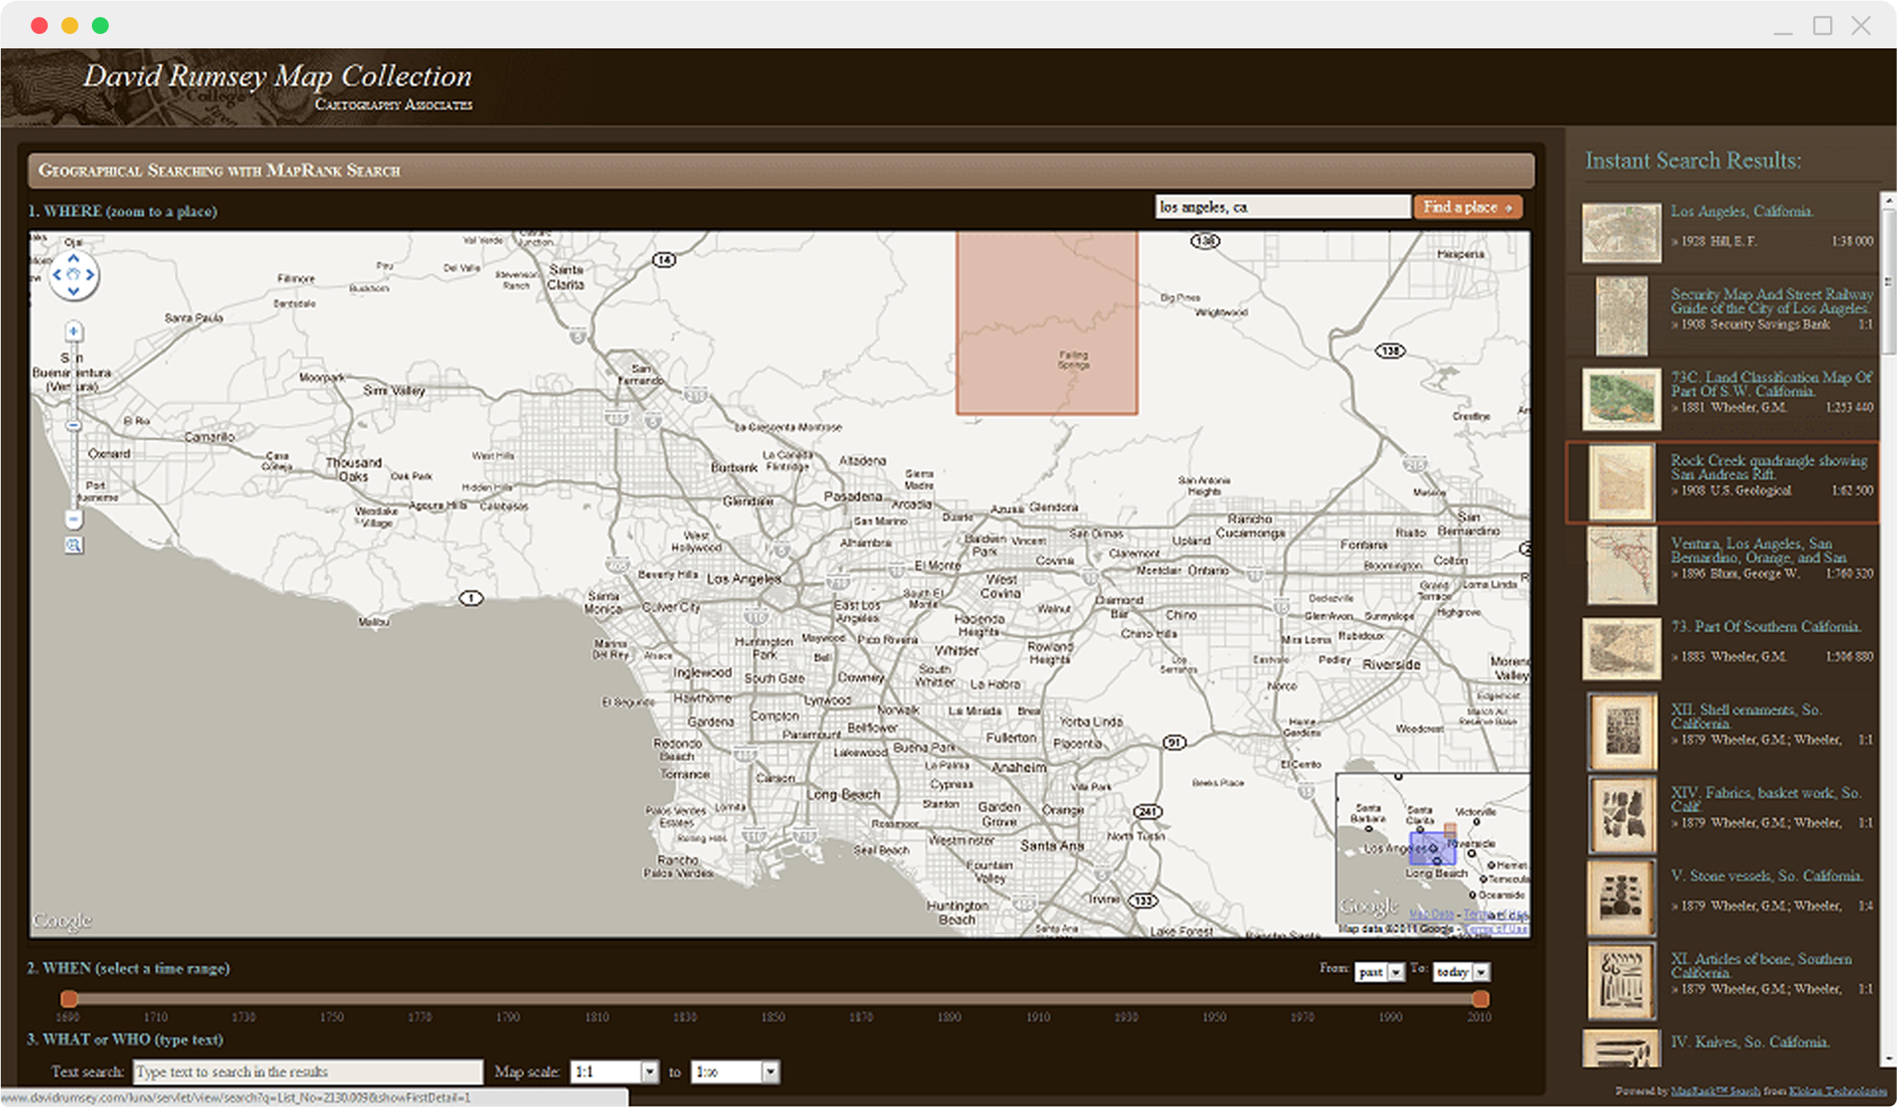1897x1107 pixels.
Task: Click the 73C. Land Classification Map title
Action: tap(1771, 384)
